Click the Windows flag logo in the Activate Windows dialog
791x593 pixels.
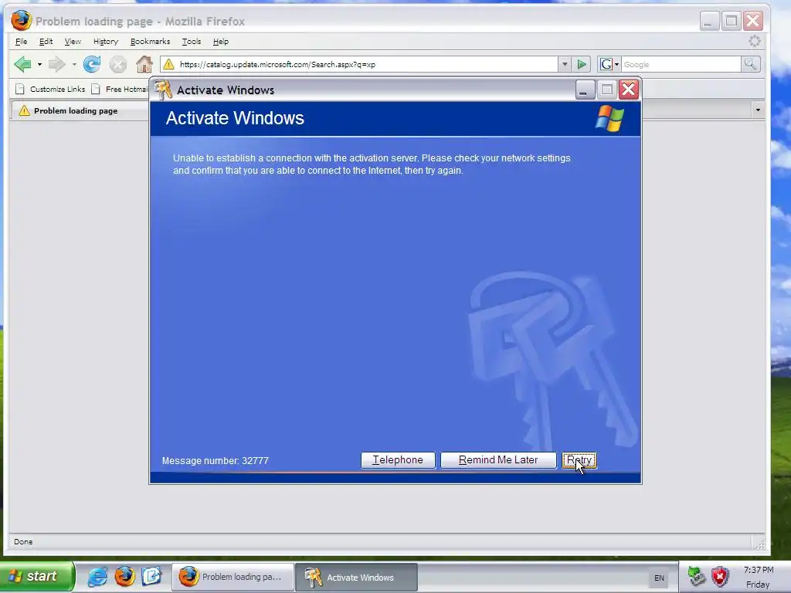coord(609,118)
